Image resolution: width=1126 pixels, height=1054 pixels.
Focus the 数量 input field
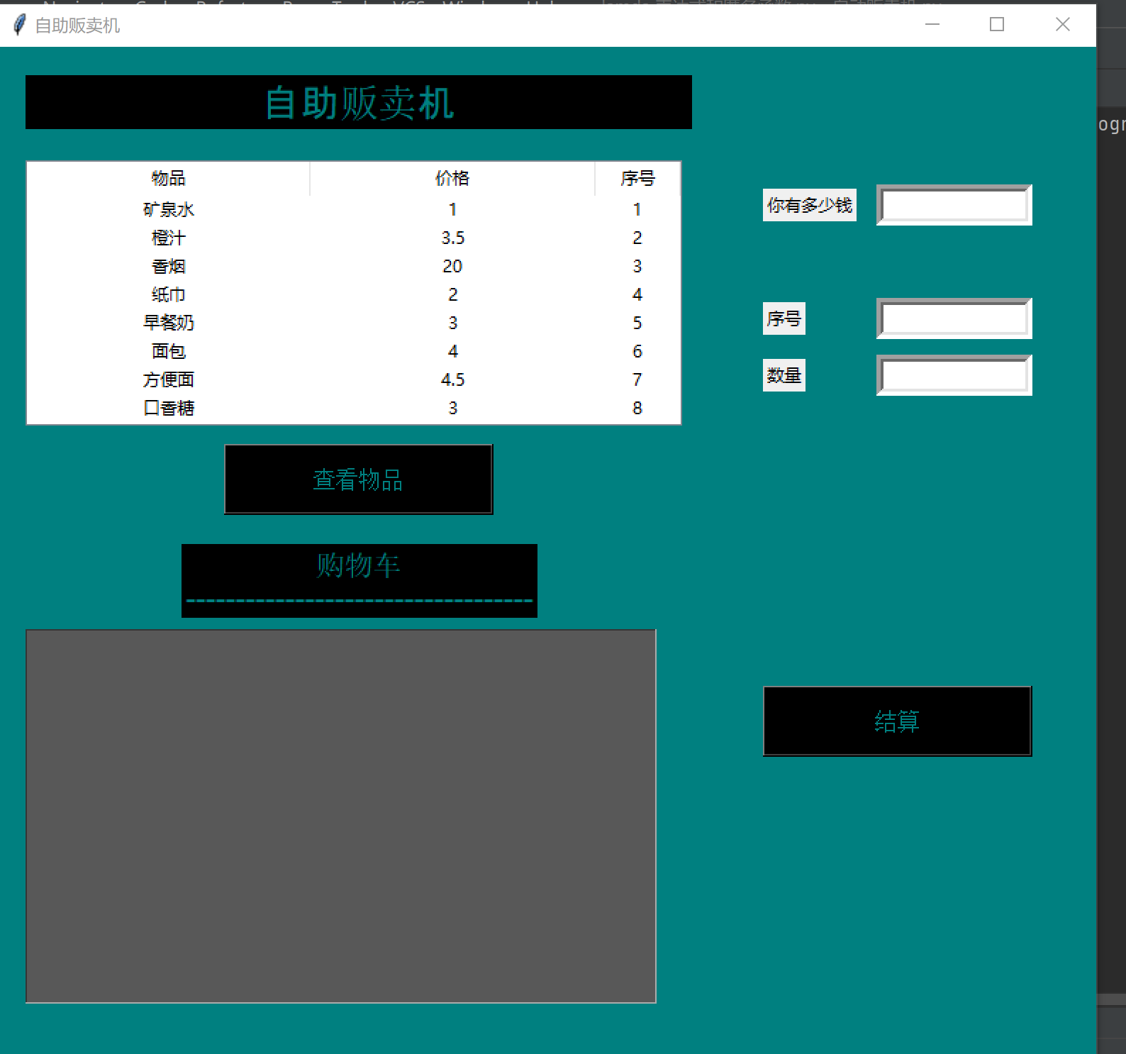pos(954,375)
